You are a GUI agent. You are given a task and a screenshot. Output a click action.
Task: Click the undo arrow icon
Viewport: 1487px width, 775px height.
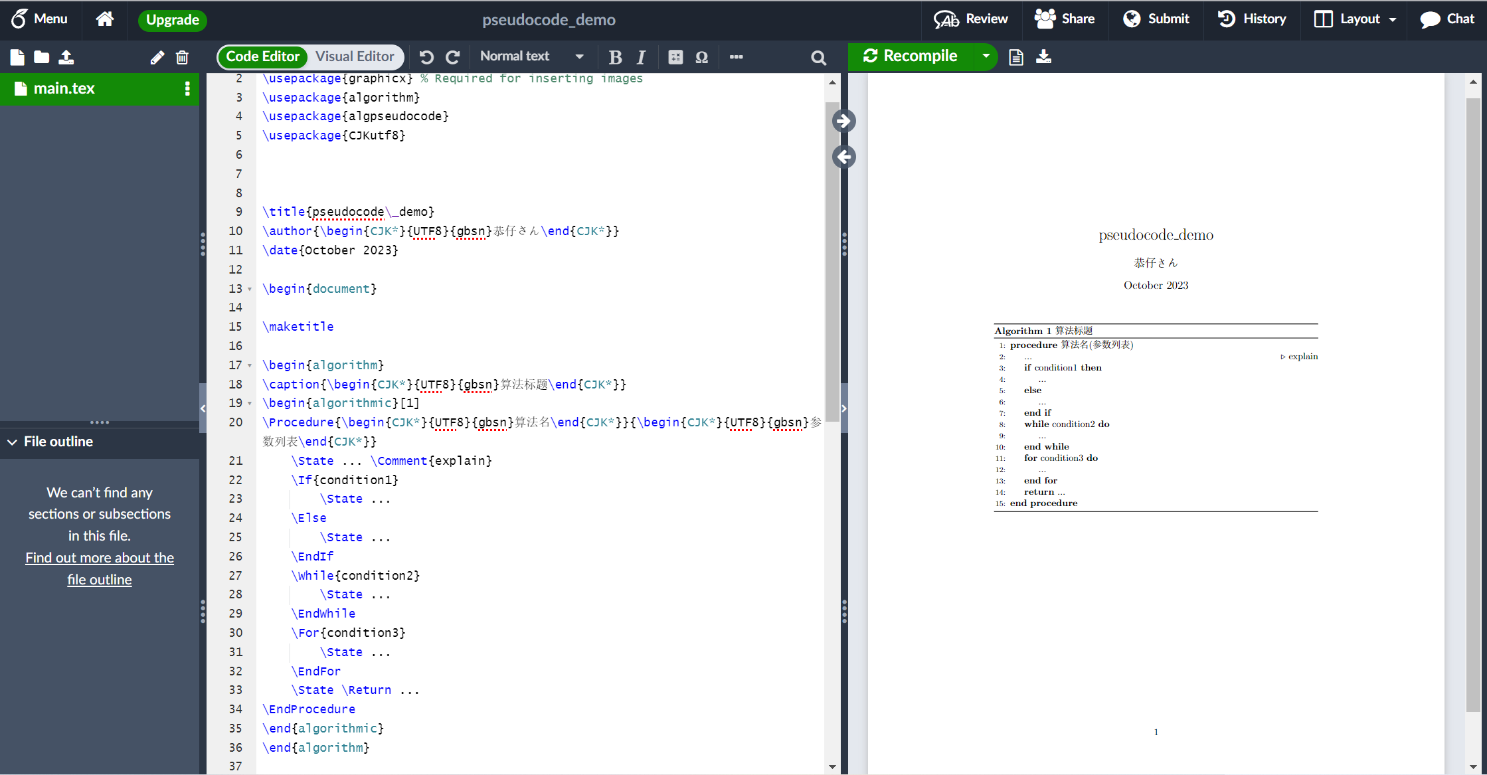(426, 57)
